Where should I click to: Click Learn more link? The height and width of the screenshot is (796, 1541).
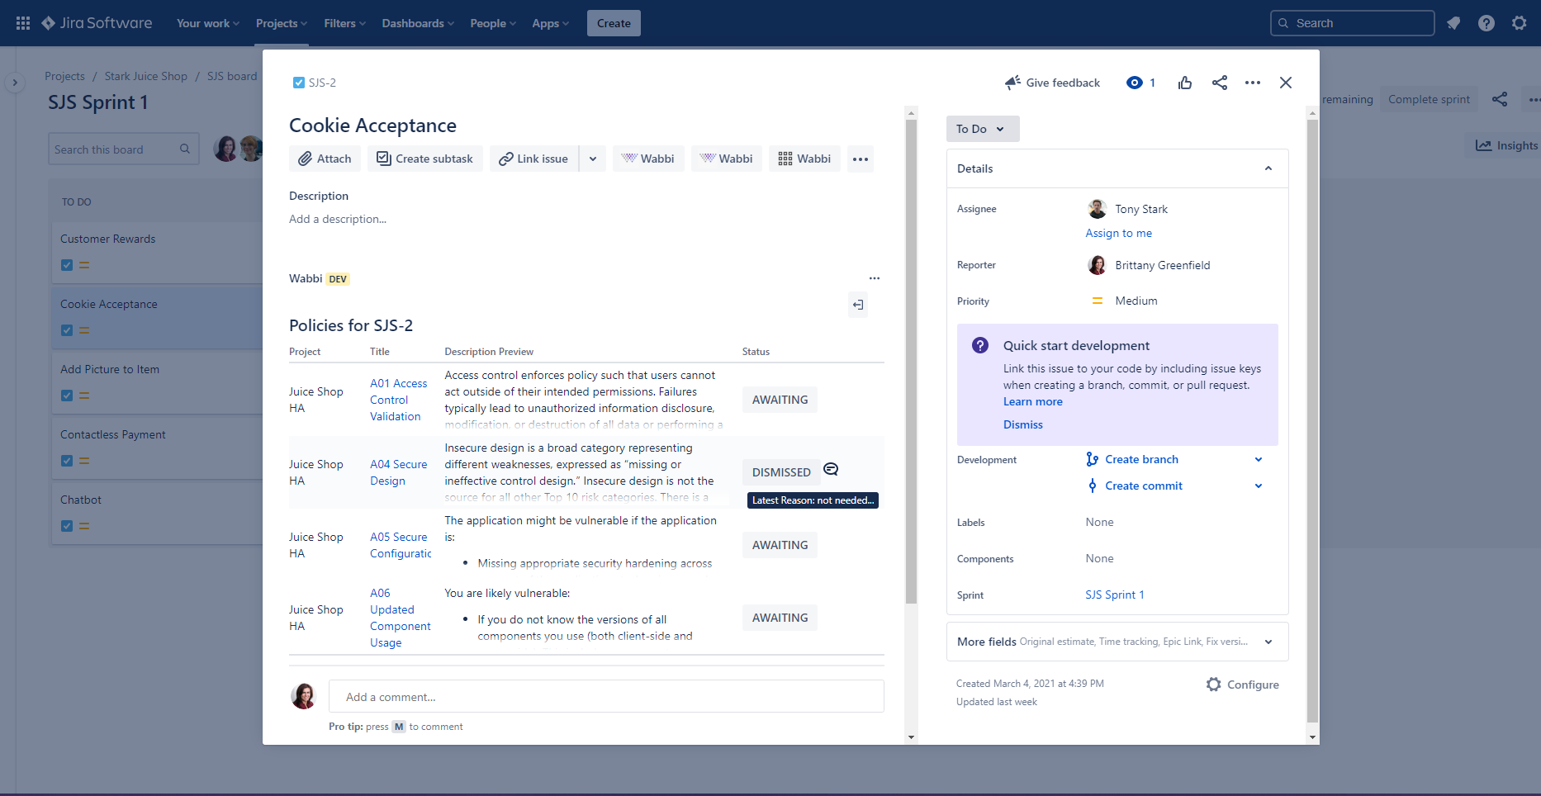1033,401
